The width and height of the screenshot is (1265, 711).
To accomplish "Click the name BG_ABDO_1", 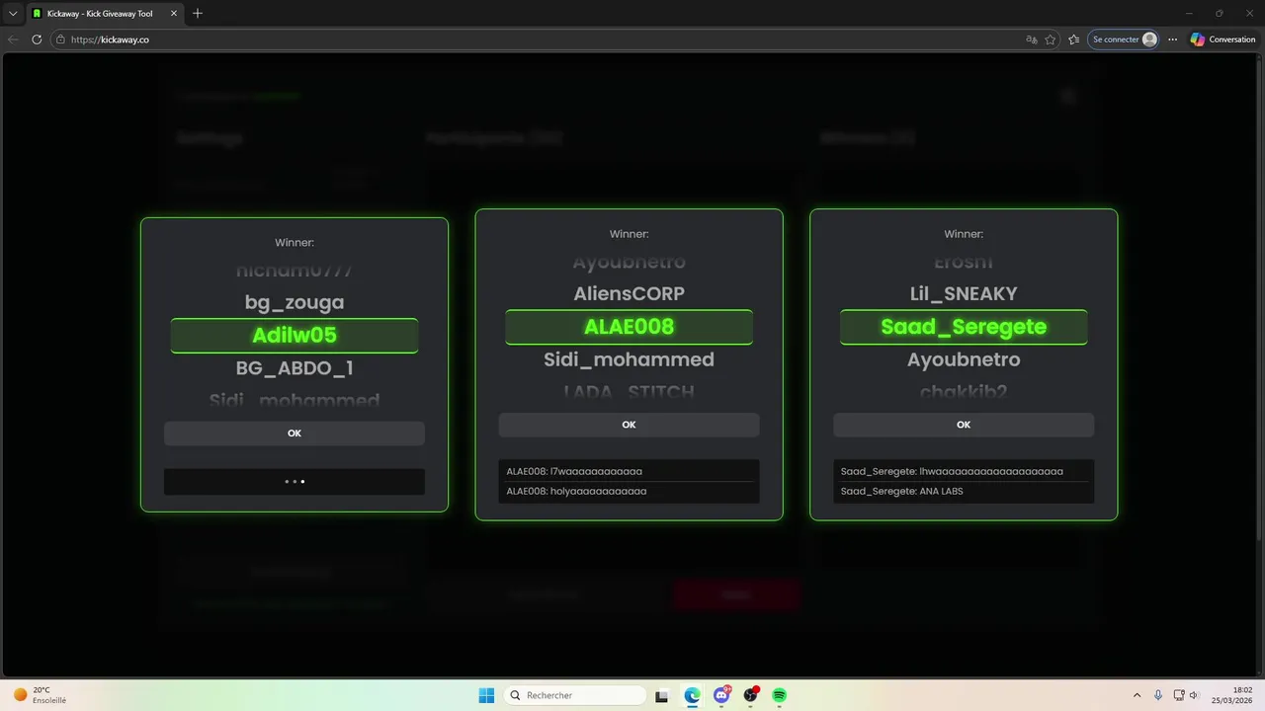I will 295,368.
